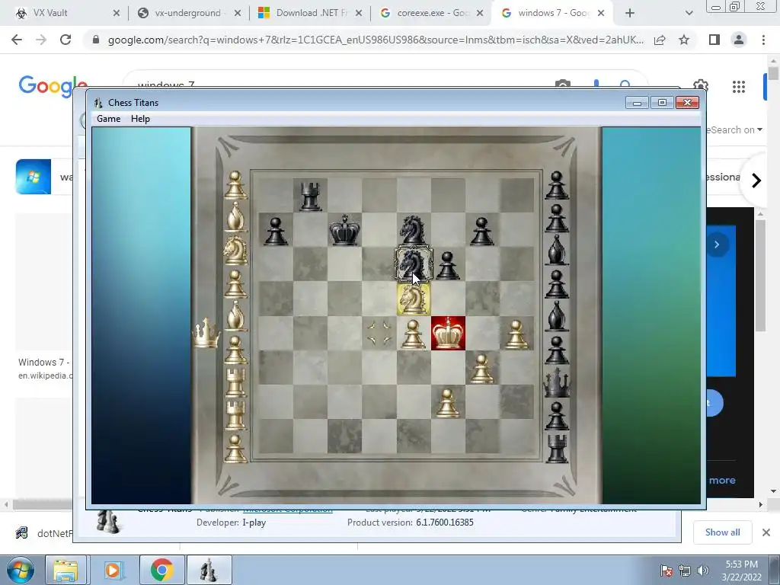The width and height of the screenshot is (780, 585).
Task: Switch to the coreexe.exe Google tab
Action: [433, 13]
